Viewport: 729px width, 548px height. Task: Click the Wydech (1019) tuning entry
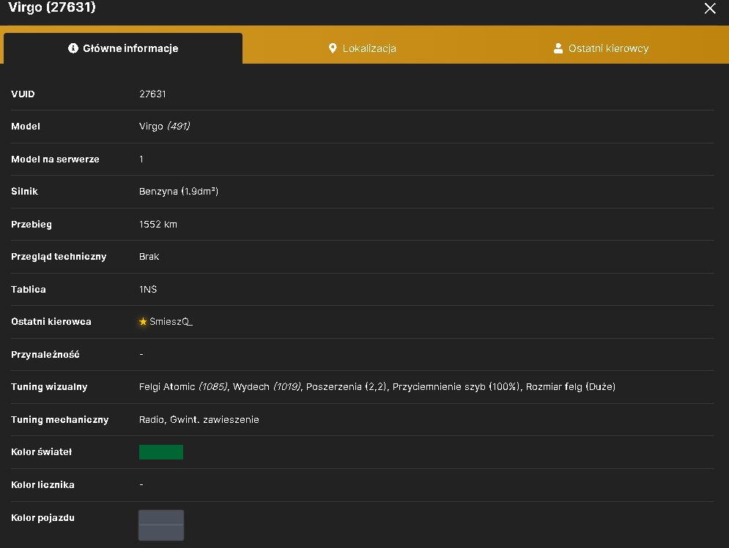[x=267, y=387]
